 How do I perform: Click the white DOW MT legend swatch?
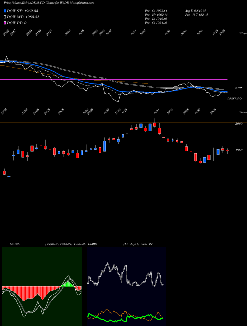[5, 17]
